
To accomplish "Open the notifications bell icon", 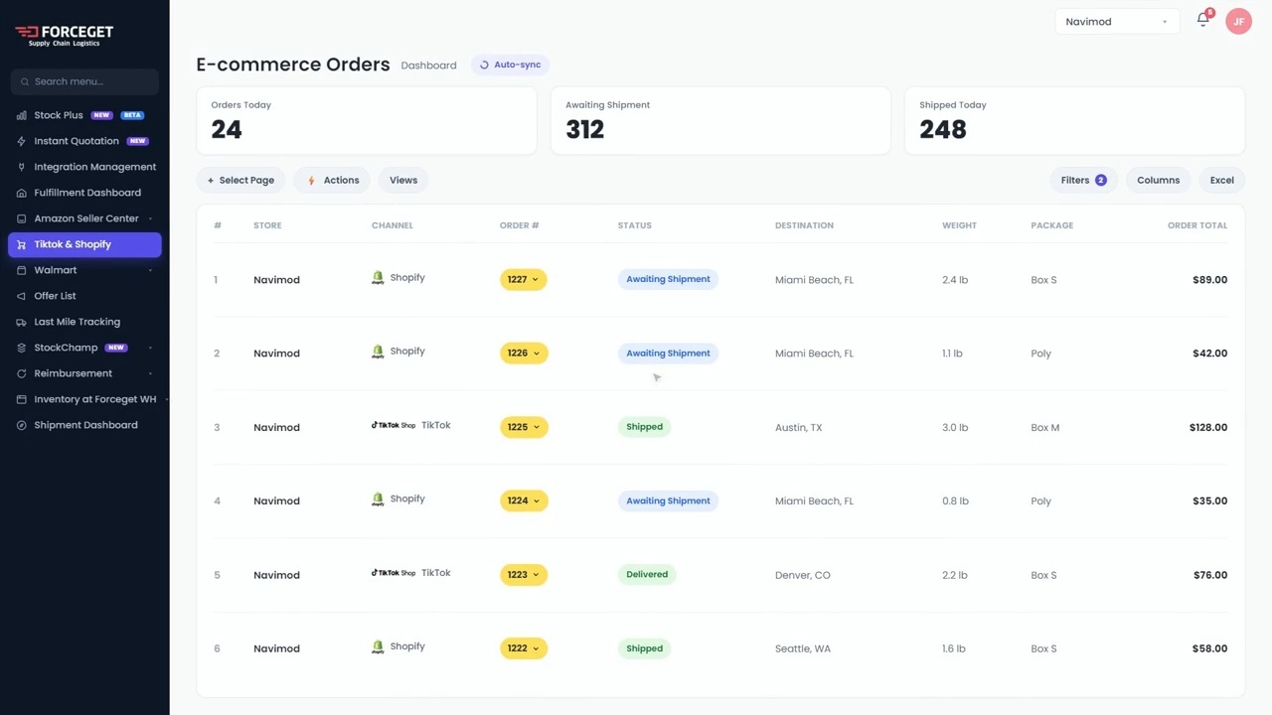I will [x=1203, y=21].
